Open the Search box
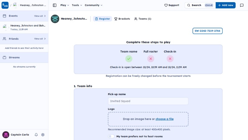248x140 pixels. [x=200, y=5]
